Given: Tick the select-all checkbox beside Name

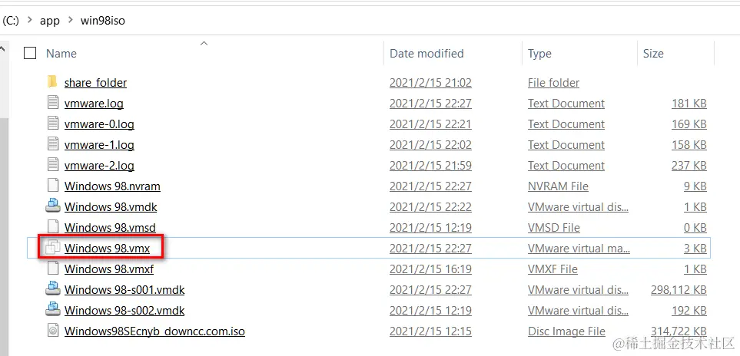Looking at the screenshot, I should click(30, 53).
